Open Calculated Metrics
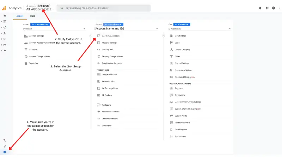The height and width of the screenshot is (158, 282). pos(183,77)
